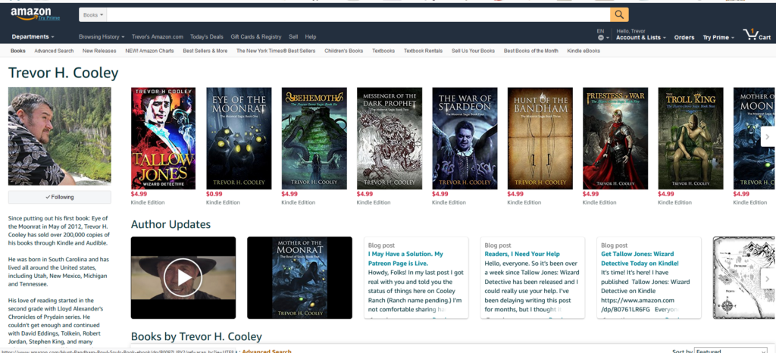Open Textbook Rentals

coord(423,51)
